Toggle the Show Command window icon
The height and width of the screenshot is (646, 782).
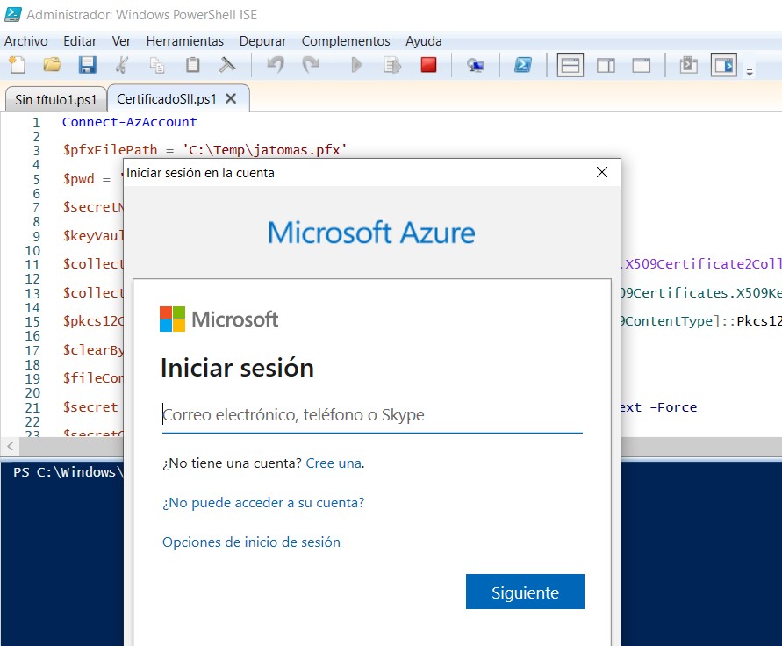tap(689, 65)
